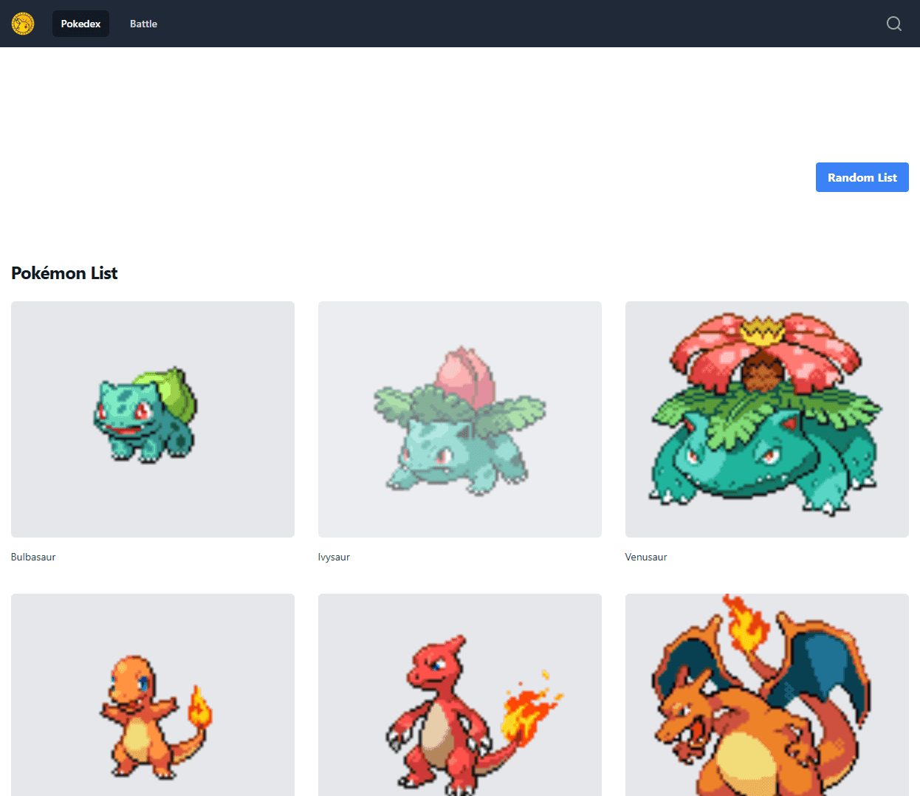Select the Pokedex tab
920x796 pixels.
tap(80, 23)
